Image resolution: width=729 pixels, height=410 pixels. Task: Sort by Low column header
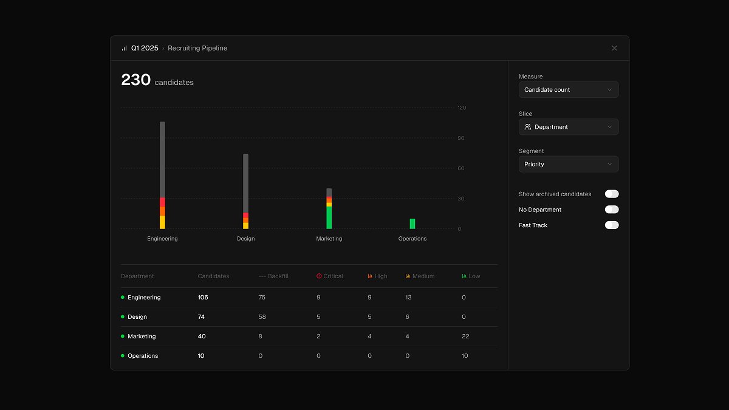click(x=471, y=276)
